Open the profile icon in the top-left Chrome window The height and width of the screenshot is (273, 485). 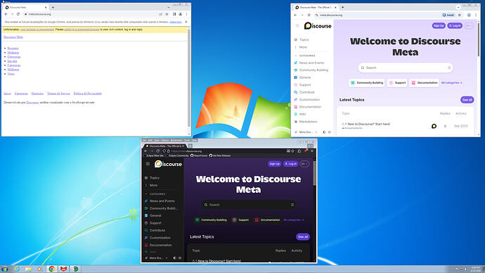click(181, 14)
